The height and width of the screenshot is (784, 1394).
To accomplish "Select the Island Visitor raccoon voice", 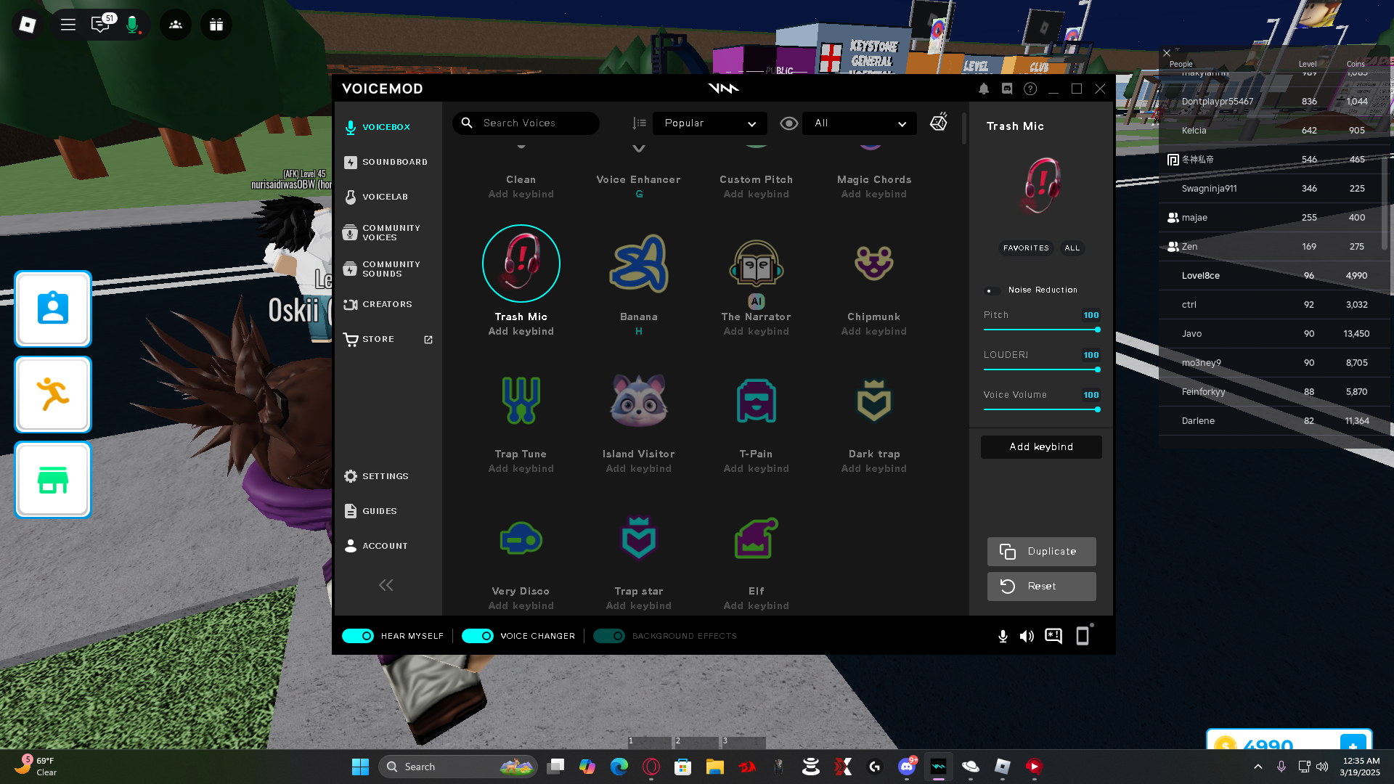I will [639, 401].
